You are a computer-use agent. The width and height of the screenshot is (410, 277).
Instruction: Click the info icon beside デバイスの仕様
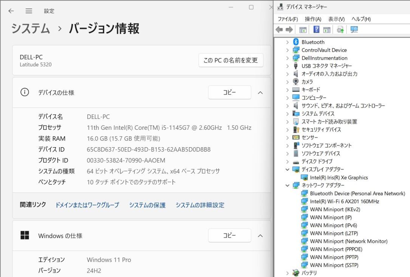25,92
